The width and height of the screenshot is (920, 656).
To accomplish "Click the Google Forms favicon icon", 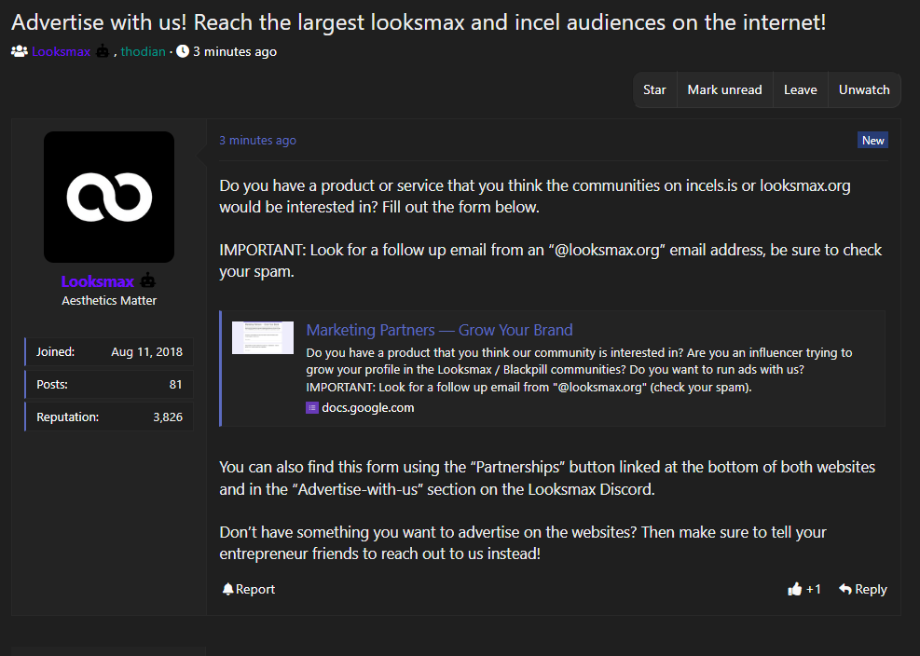I will [312, 408].
